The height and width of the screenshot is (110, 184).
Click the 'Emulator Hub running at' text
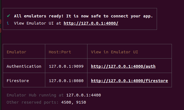tap(35, 95)
